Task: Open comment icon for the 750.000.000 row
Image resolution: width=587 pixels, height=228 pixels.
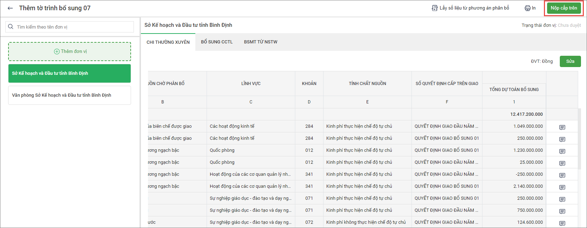Action: click(x=562, y=211)
